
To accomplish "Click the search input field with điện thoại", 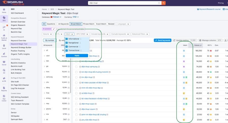I will click(x=123, y=3).
